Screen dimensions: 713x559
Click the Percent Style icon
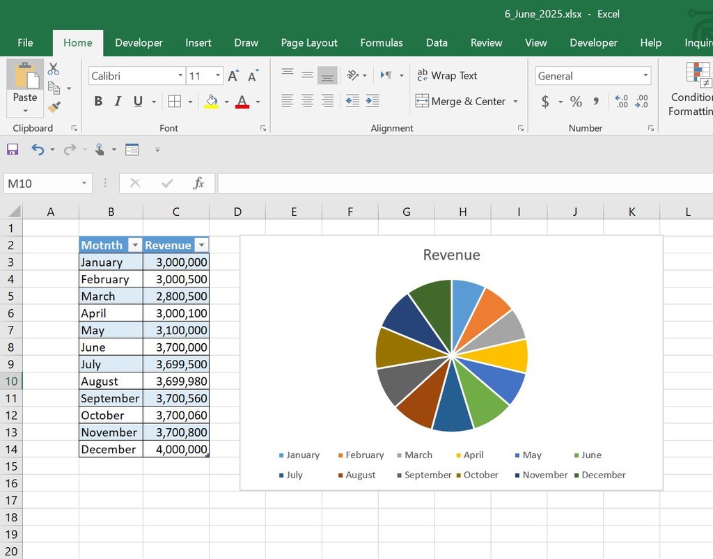click(576, 102)
